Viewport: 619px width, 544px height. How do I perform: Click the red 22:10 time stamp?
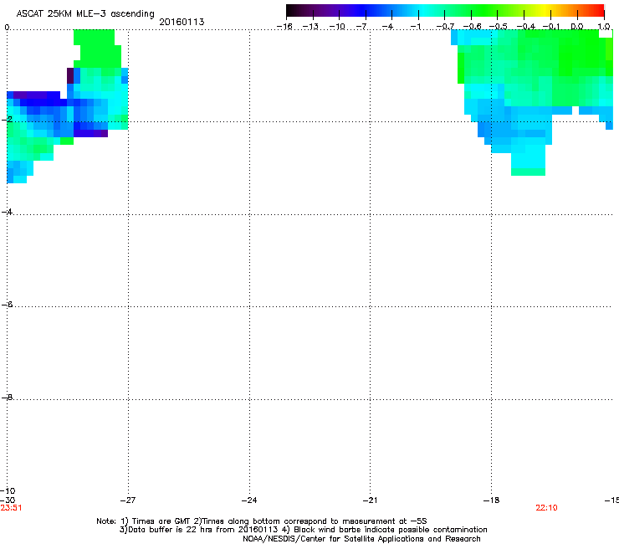tap(546, 508)
